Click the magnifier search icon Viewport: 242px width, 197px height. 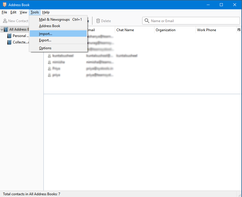147,21
